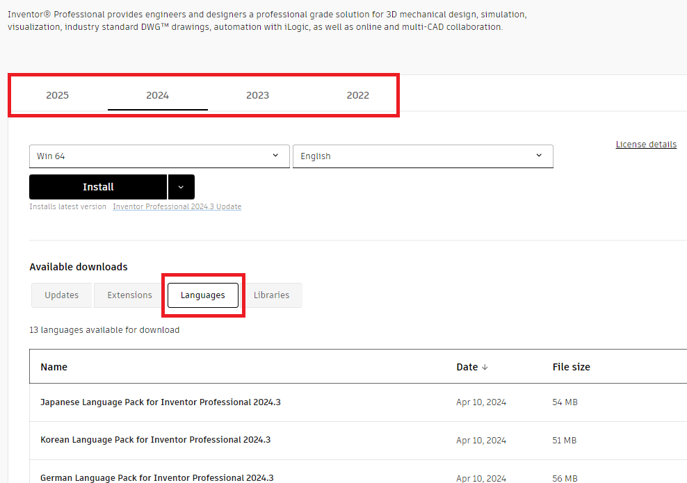This screenshot has width=687, height=483.
Task: Open Inventor Professional 2024.3 Update link
Action: pyautogui.click(x=177, y=206)
